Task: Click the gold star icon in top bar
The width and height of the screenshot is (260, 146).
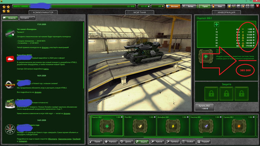Action: coord(229,6)
